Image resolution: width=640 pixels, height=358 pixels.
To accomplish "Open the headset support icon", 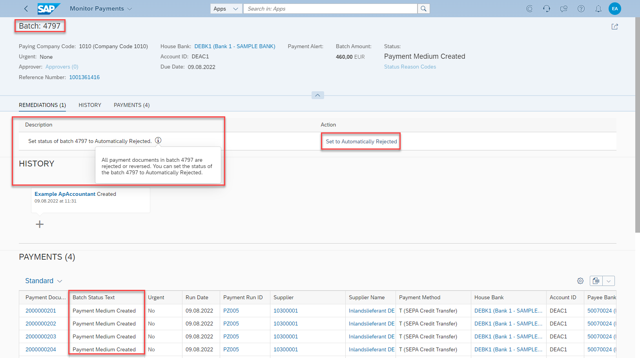I will coord(547,9).
